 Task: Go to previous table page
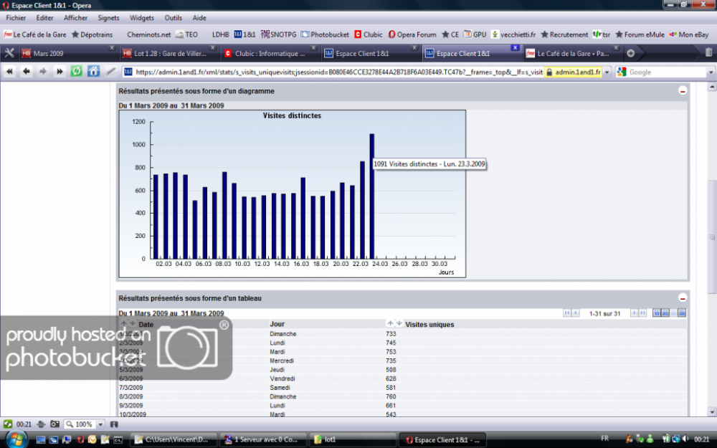click(x=576, y=313)
